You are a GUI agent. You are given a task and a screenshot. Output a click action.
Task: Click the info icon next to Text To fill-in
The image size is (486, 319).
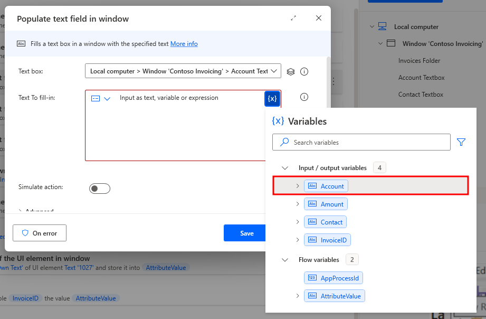click(304, 97)
